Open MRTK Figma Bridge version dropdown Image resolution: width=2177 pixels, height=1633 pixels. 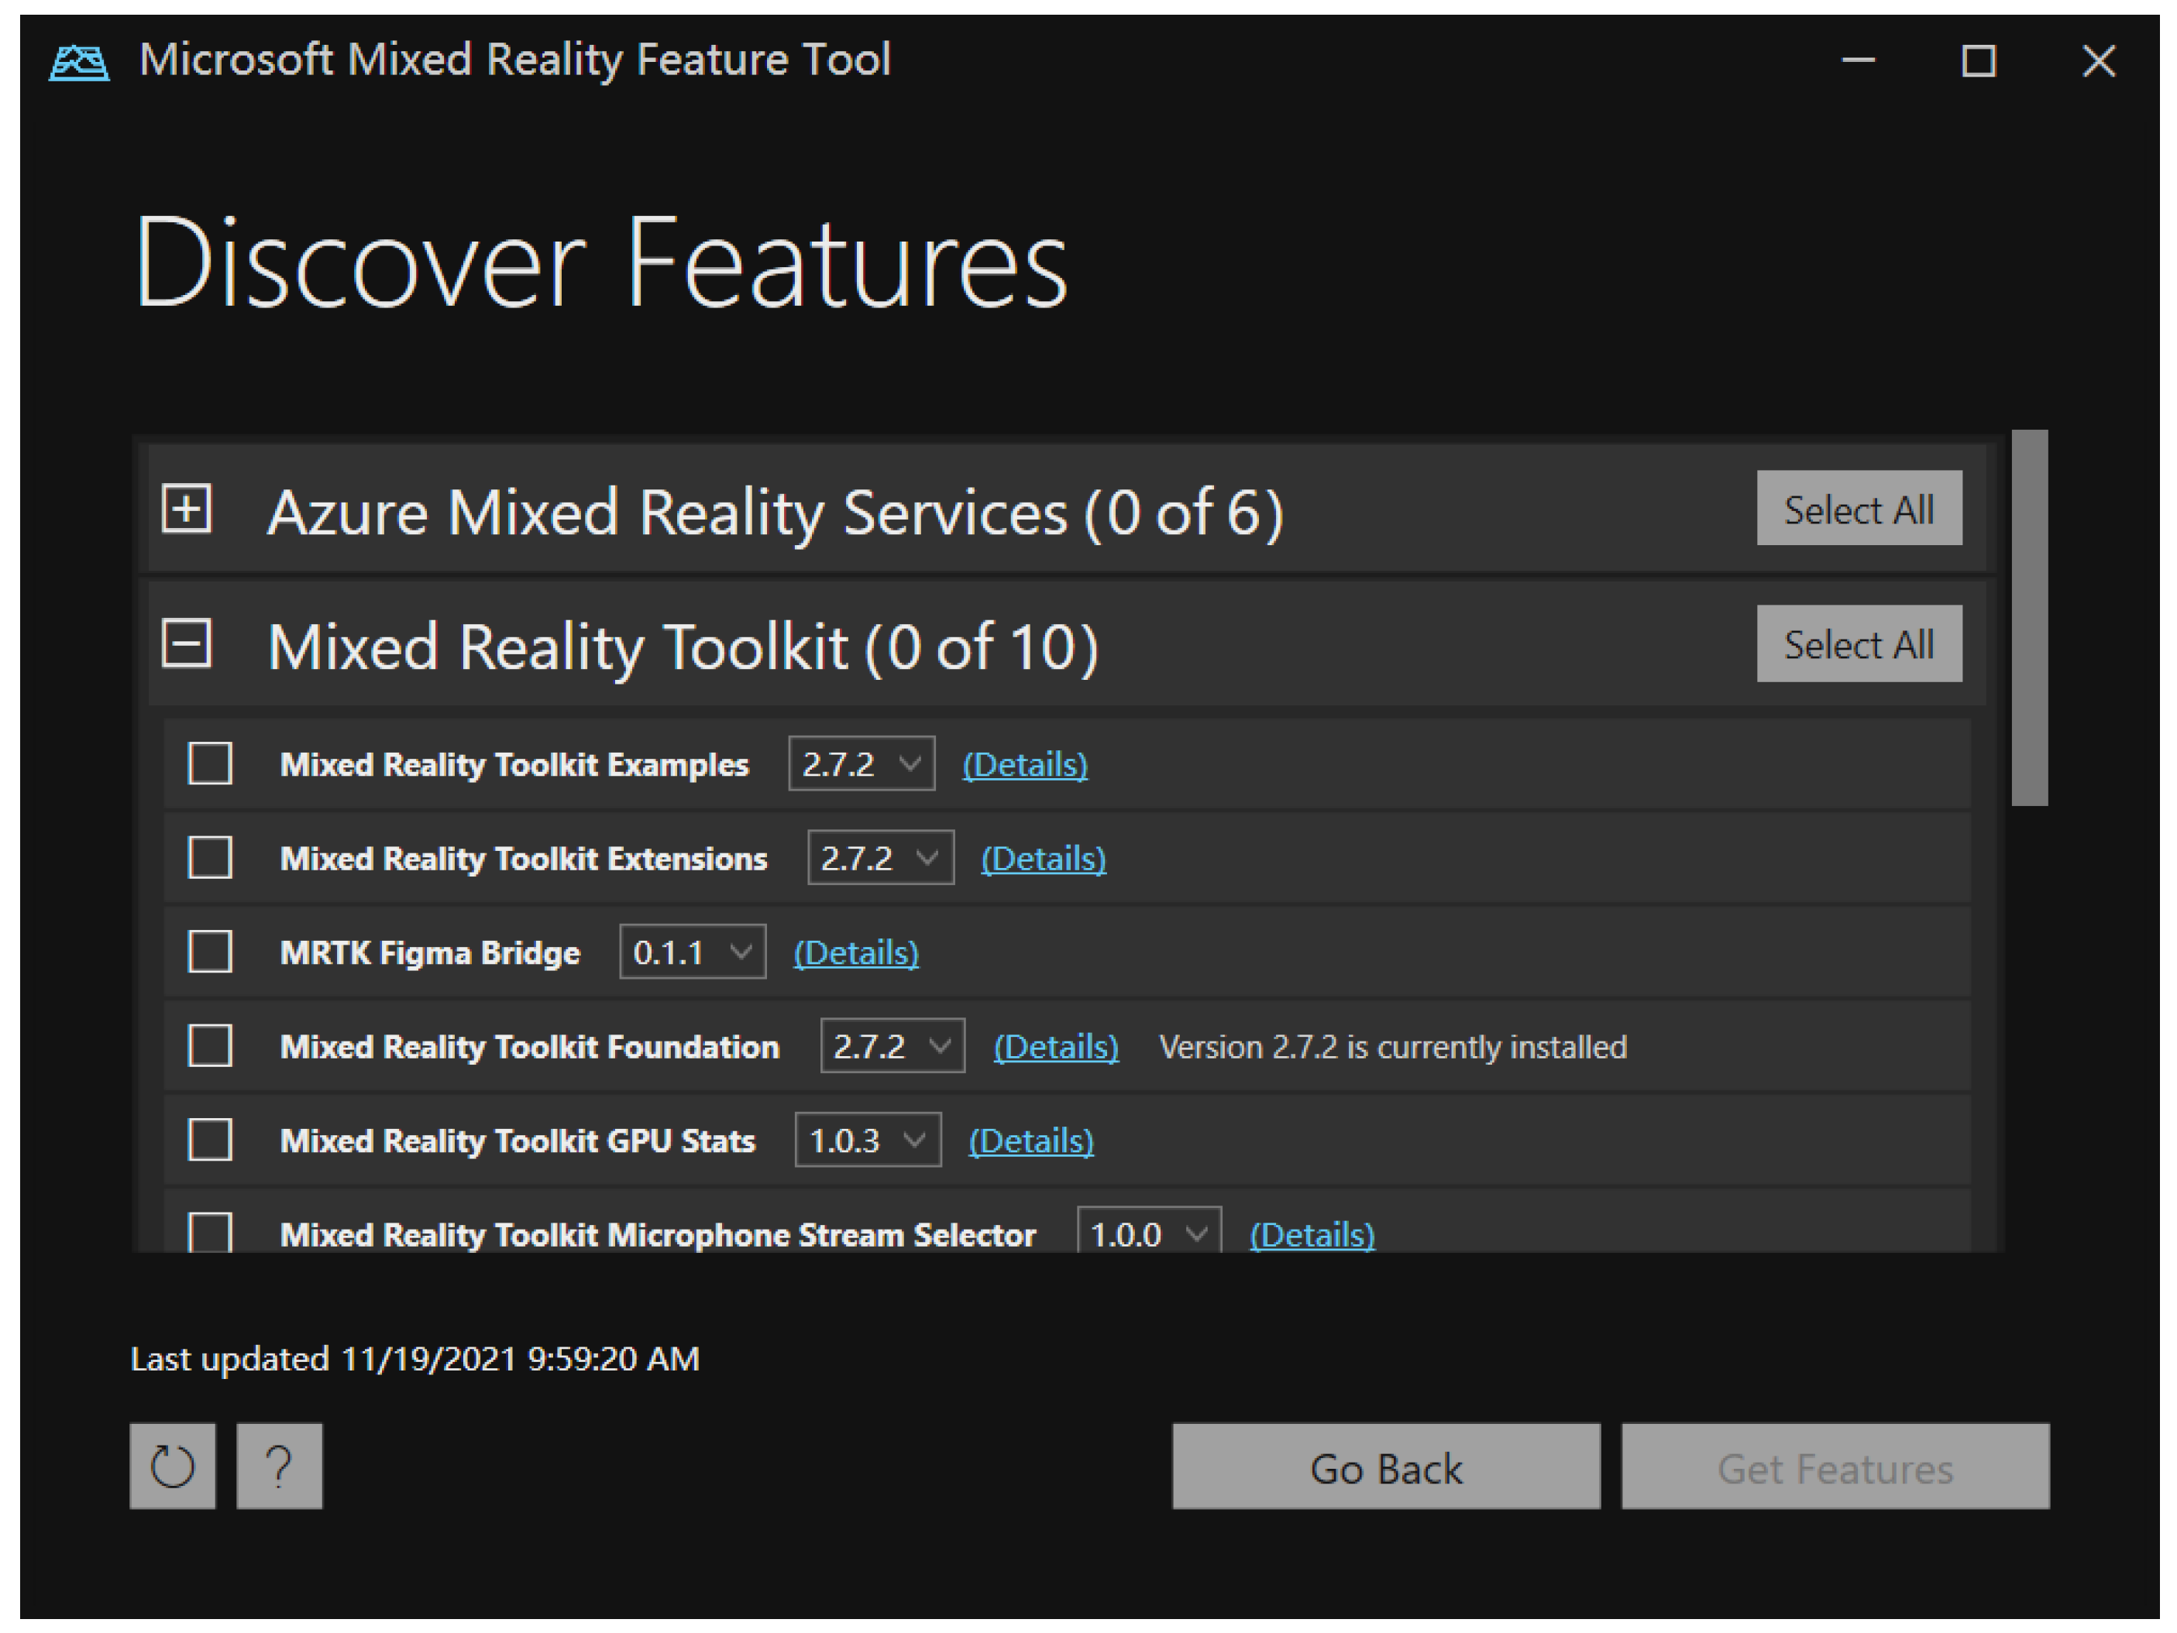pos(692,952)
